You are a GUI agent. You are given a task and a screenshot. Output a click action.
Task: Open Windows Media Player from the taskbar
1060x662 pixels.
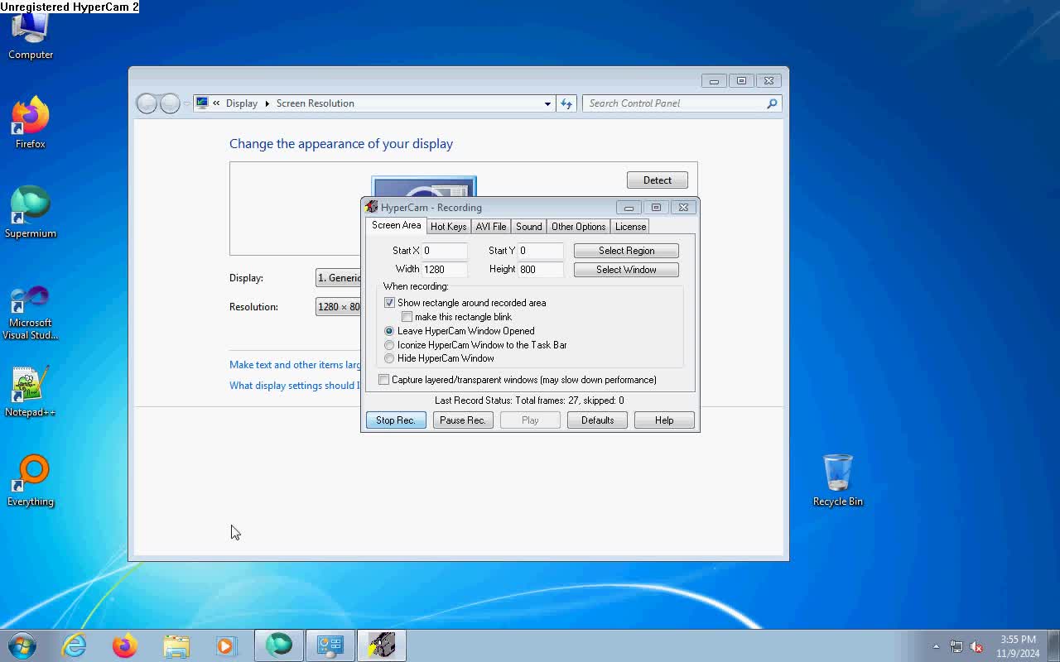226,645
